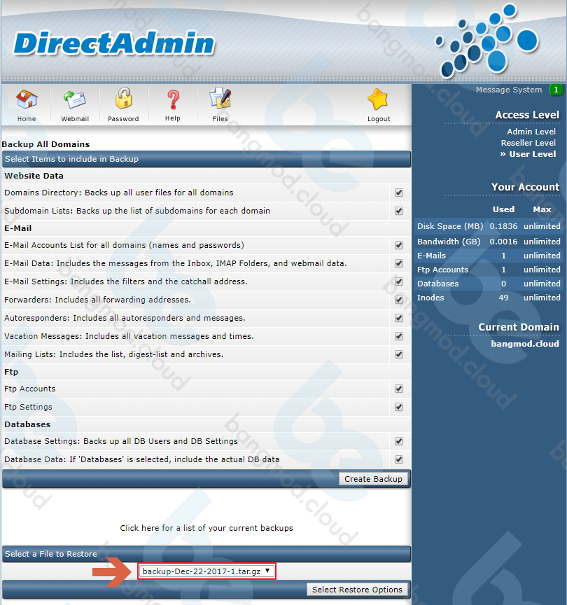Select User Level access
The width and height of the screenshot is (567, 605).
[x=532, y=154]
